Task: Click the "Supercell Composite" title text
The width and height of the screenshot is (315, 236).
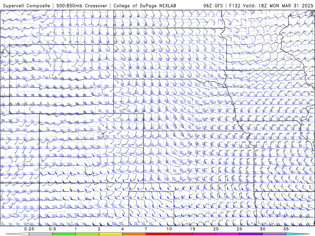Action: point(26,6)
